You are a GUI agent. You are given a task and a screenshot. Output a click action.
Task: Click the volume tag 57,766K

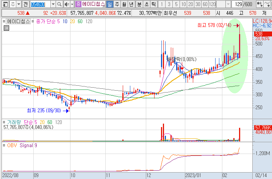point(263,127)
